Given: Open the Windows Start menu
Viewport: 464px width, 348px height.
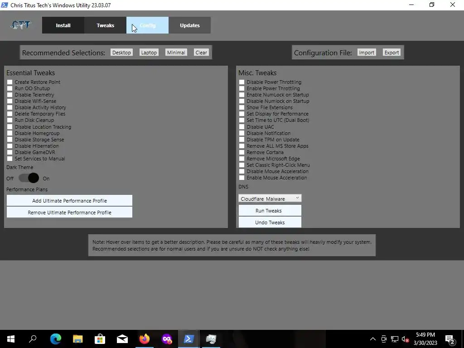Looking at the screenshot, I should (11, 339).
